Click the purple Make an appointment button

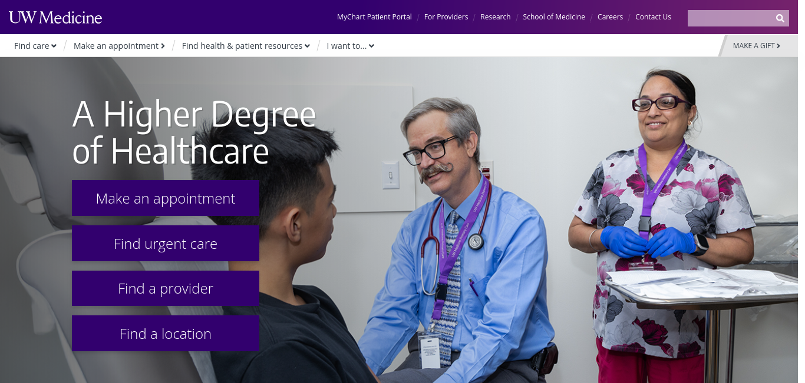166,198
